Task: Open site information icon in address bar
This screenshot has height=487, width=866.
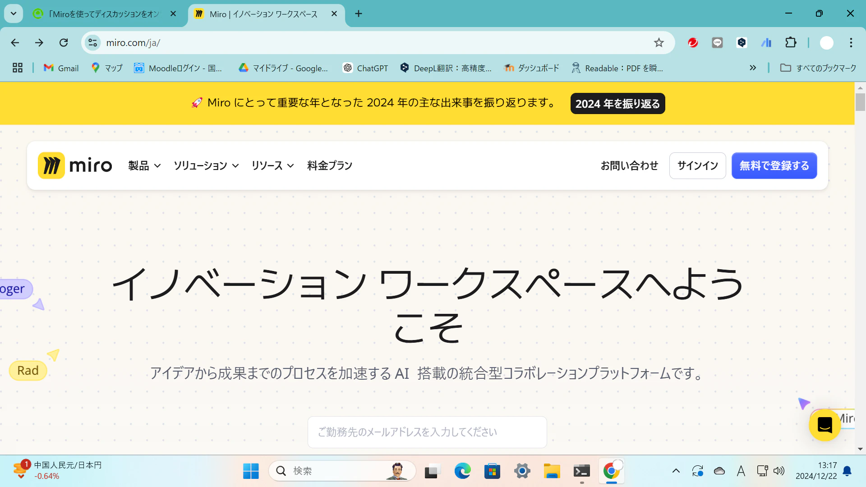Action: 92,43
